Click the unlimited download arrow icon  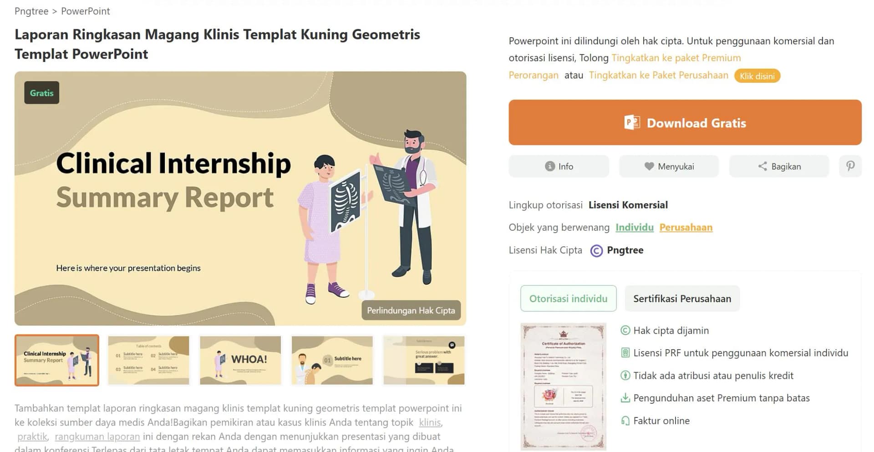[625, 398]
